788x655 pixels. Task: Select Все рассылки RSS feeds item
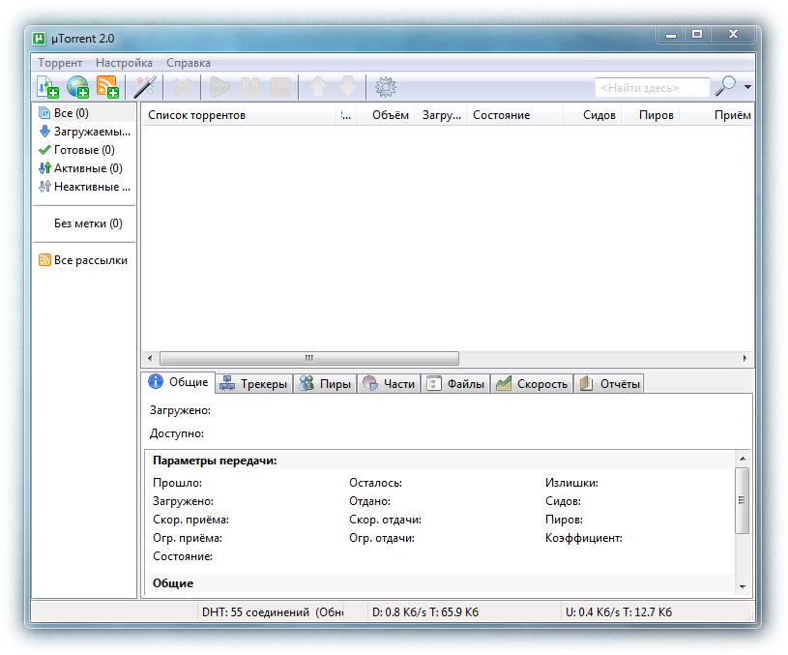coord(90,260)
